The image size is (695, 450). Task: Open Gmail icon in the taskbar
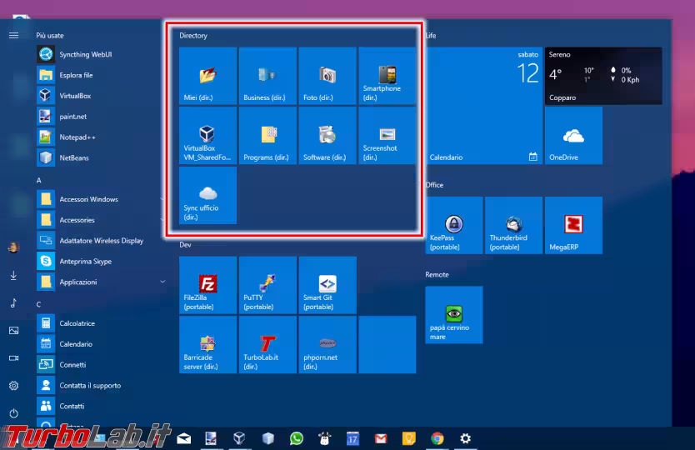point(381,439)
